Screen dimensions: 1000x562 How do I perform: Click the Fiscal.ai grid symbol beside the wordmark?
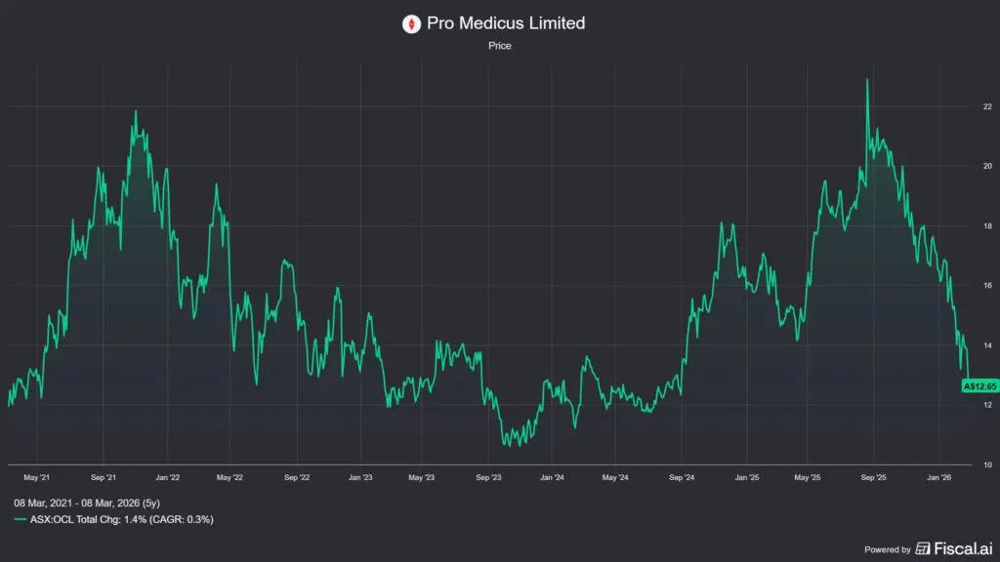922,548
